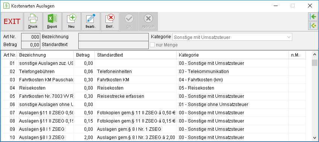Viewport: 319px width, 142px height.
Task: Sort by the Kategorie column header
Action: click(233, 55)
